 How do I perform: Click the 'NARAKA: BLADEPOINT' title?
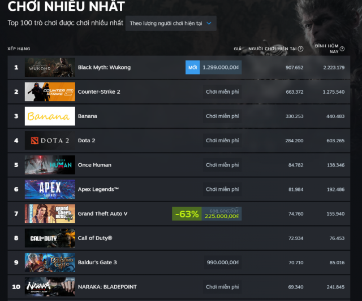[107, 287]
